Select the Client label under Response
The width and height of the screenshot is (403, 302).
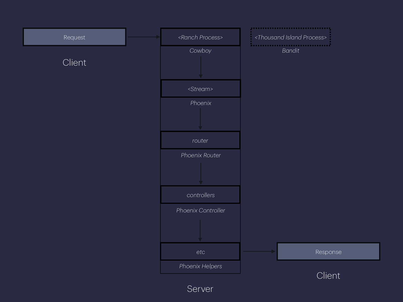click(x=328, y=276)
